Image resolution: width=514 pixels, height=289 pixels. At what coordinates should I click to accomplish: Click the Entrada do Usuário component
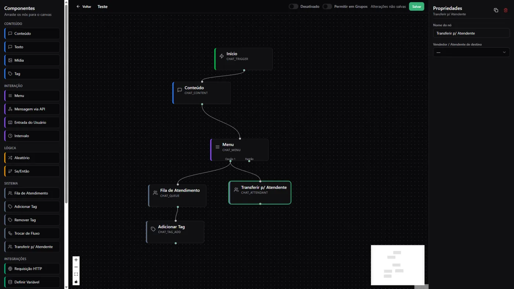pyautogui.click(x=32, y=123)
